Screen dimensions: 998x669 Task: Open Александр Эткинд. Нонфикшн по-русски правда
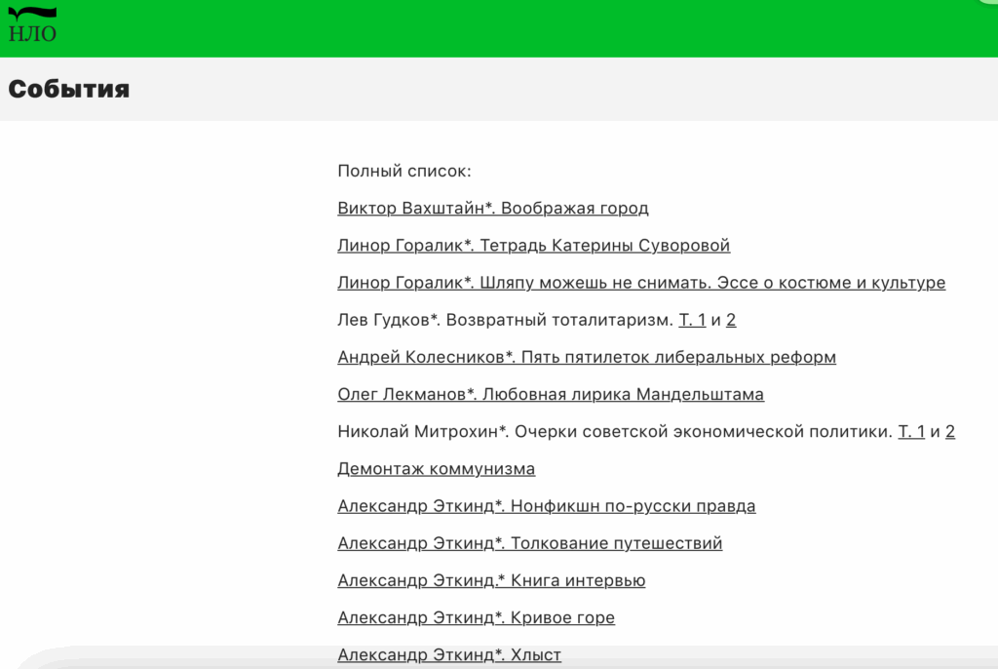[x=546, y=506]
